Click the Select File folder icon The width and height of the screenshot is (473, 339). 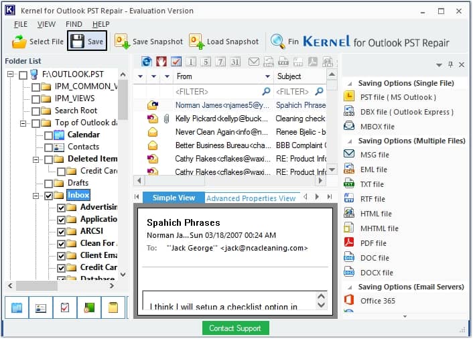pos(19,42)
